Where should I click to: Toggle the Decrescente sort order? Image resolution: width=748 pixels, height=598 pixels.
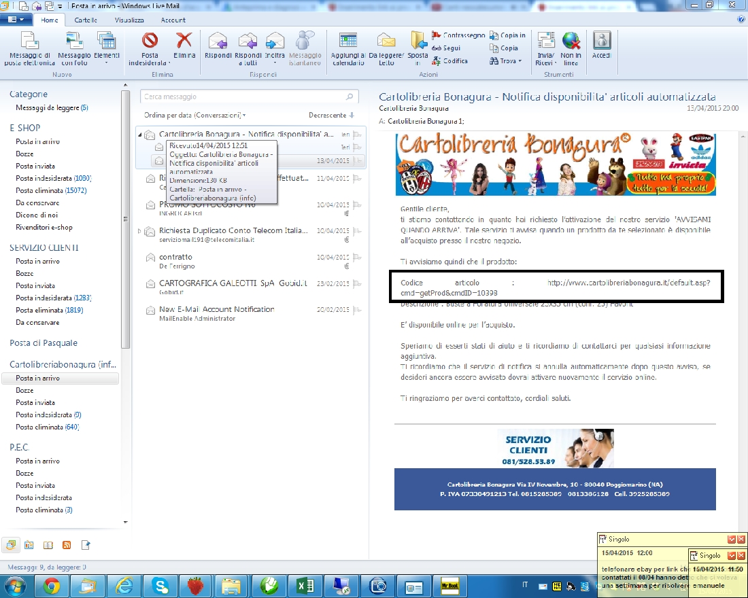coord(331,116)
